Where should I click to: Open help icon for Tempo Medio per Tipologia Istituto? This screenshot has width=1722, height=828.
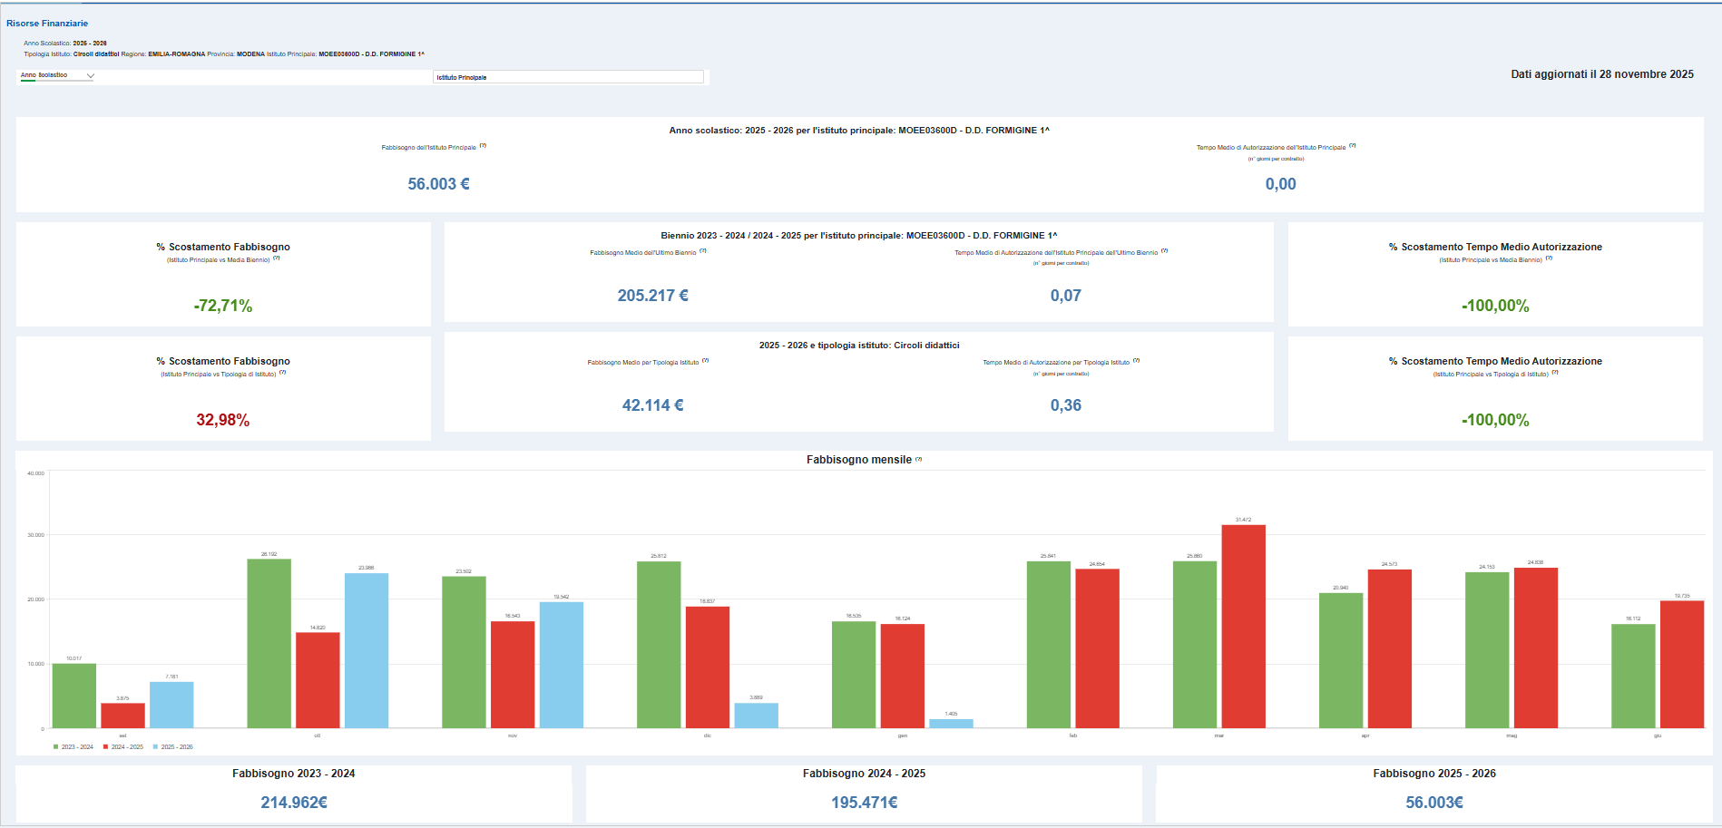[1136, 361]
